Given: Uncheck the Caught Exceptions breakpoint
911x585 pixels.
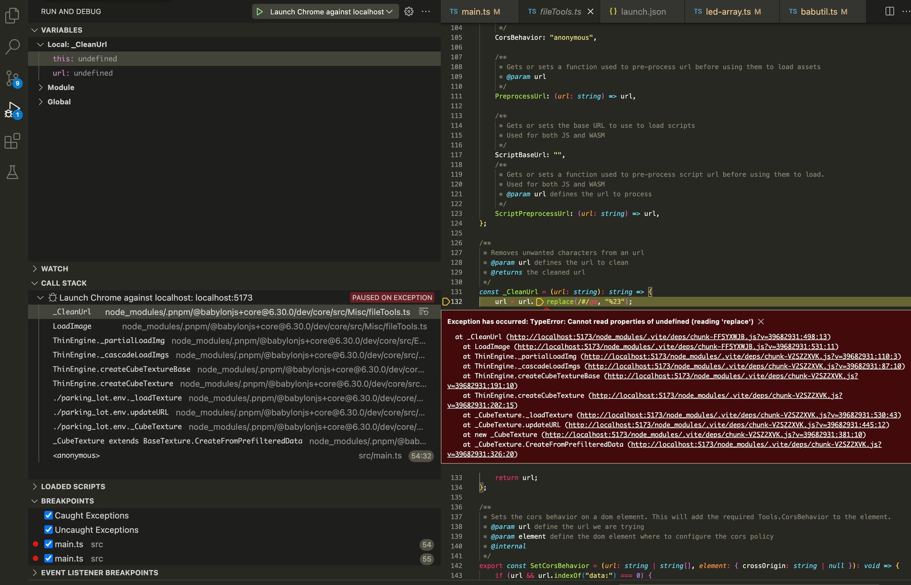Looking at the screenshot, I should pyautogui.click(x=48, y=515).
